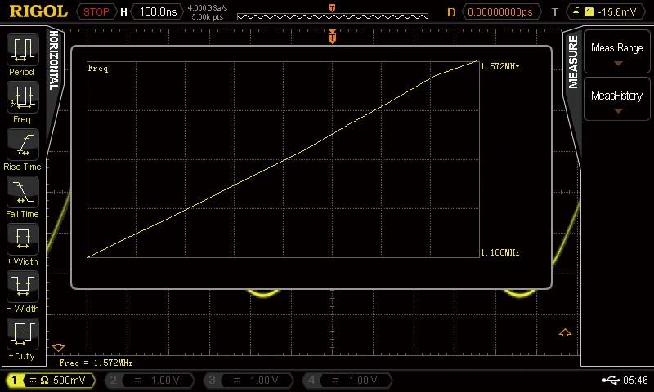Click the trigger level -15.6mV readout
654x392 pixels.
point(616,12)
